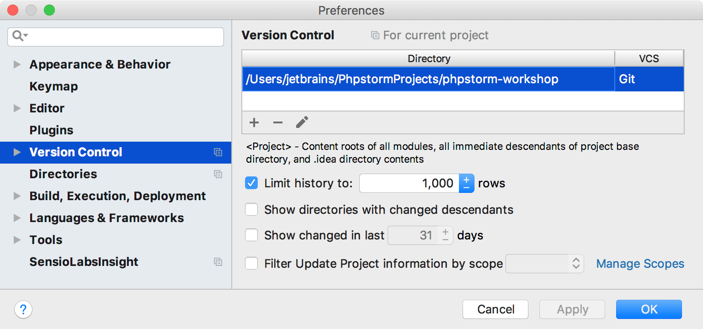Viewport: 703px width, 329px height.
Task: Click the remove directory minus icon
Action: click(x=278, y=122)
